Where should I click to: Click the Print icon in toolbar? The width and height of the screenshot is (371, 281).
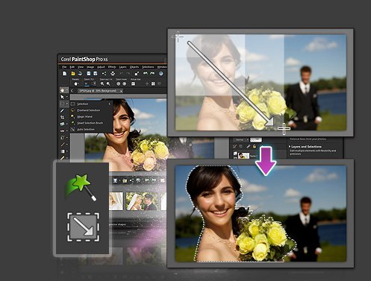[x=113, y=74]
